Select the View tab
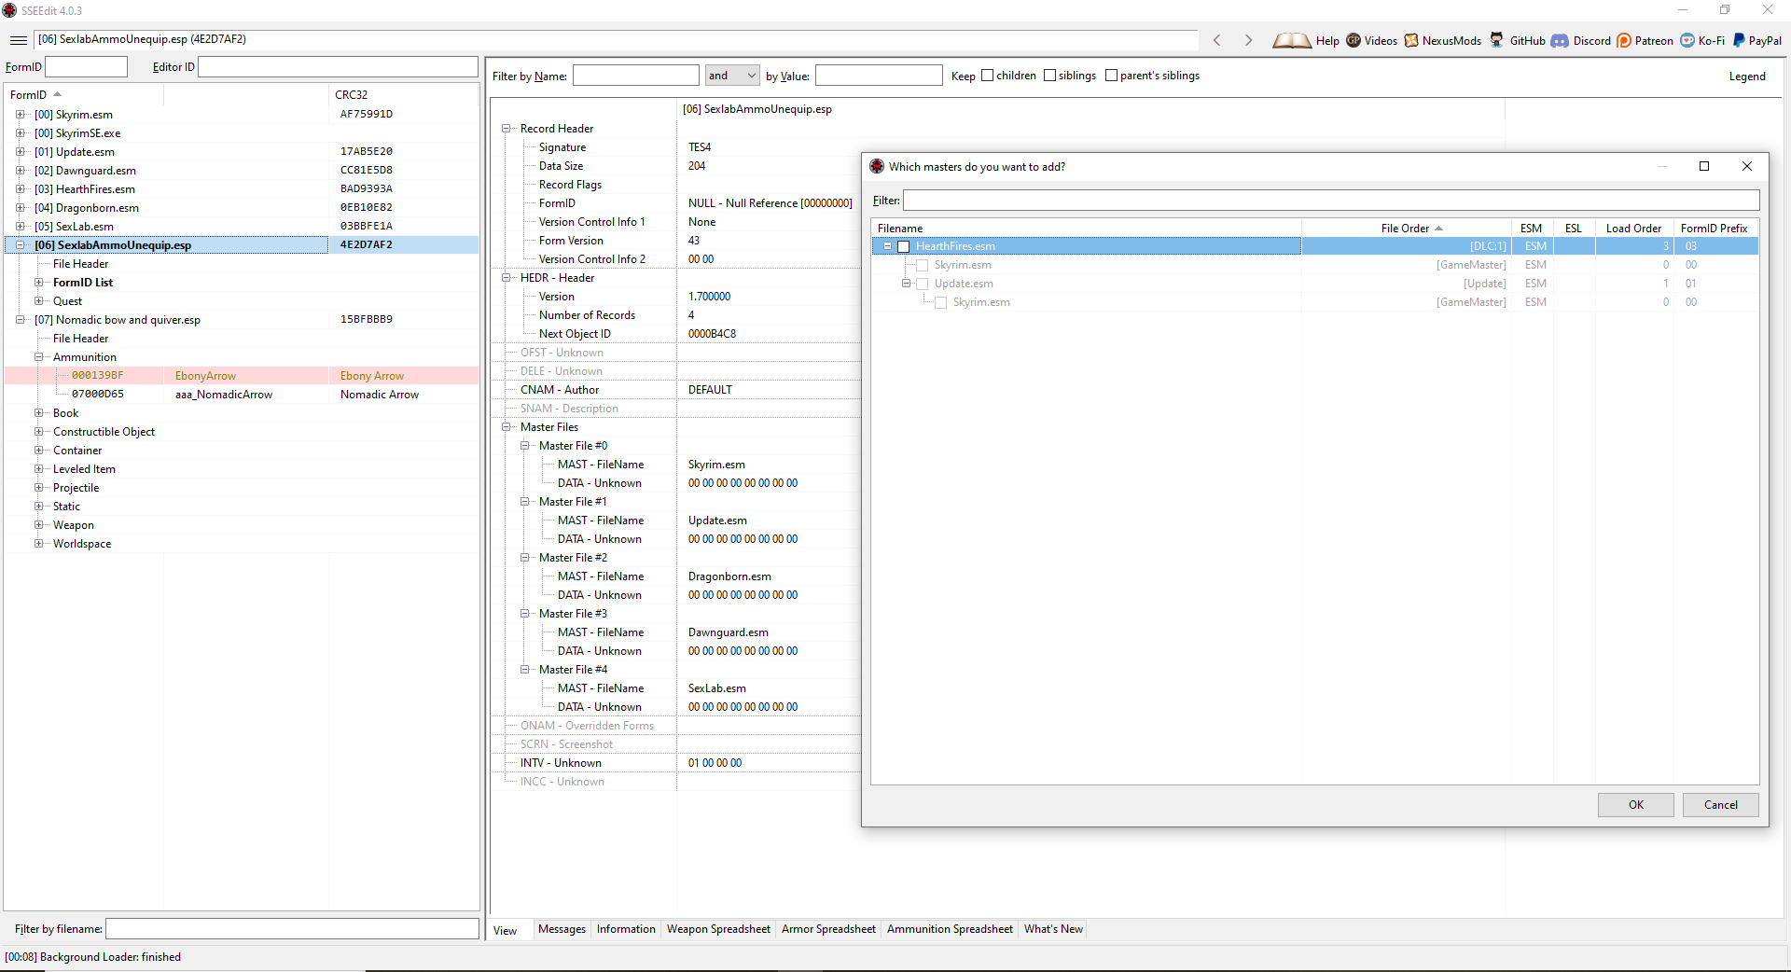The image size is (1791, 972). [x=506, y=931]
